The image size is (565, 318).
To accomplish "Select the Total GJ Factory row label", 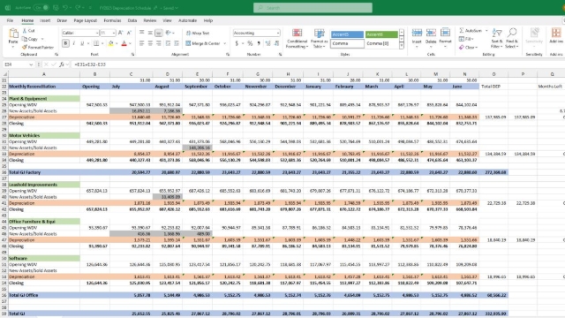I will pos(25,172).
